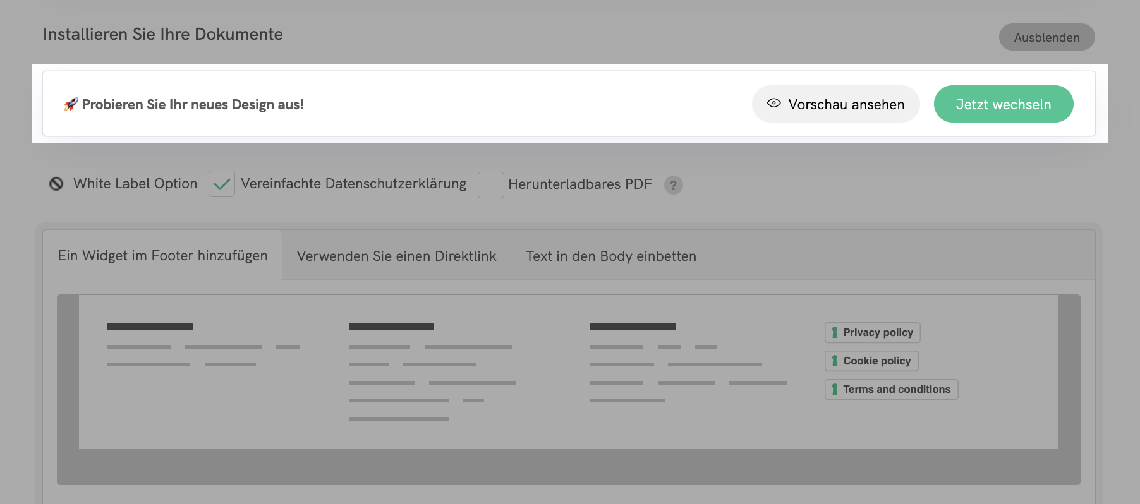
Task: Click the keyhole icon in Terms and conditions
Action: (835, 390)
